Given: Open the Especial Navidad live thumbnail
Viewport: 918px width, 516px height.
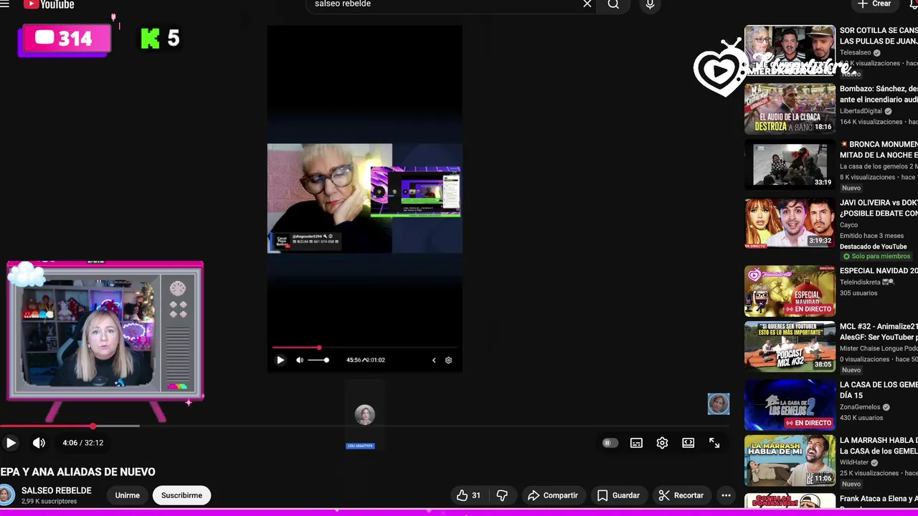Looking at the screenshot, I should tap(790, 291).
